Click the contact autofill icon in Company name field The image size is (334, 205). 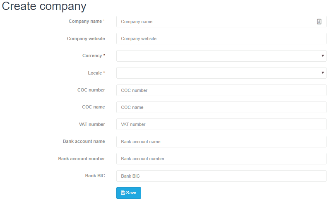point(319,22)
